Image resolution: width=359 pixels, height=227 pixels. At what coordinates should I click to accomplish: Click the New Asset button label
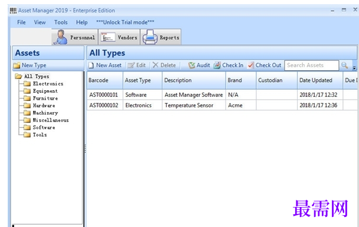point(109,65)
